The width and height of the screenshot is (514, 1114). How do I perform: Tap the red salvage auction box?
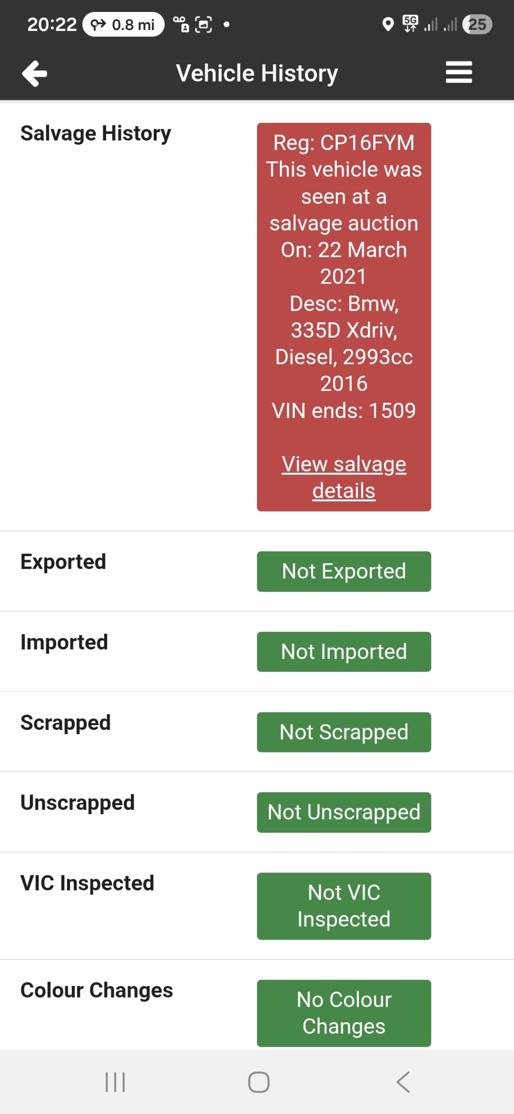pyautogui.click(x=344, y=277)
